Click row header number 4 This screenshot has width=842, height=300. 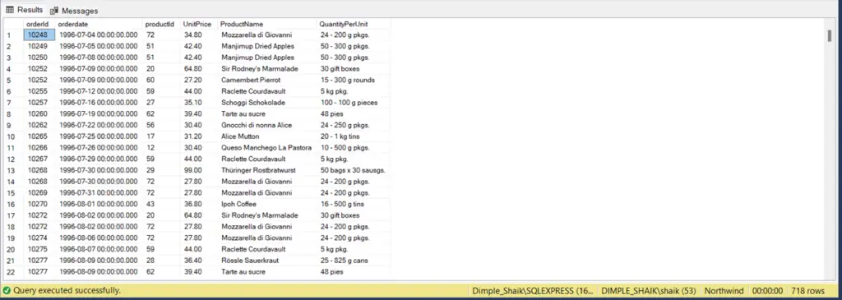pyautogui.click(x=13, y=69)
